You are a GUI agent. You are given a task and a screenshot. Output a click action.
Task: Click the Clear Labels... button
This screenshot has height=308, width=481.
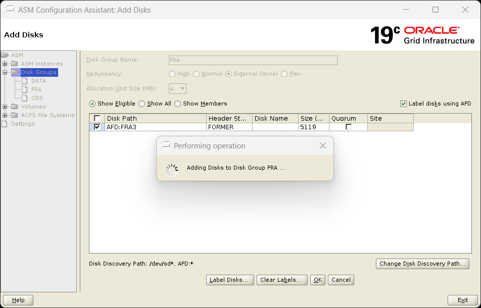(x=282, y=280)
